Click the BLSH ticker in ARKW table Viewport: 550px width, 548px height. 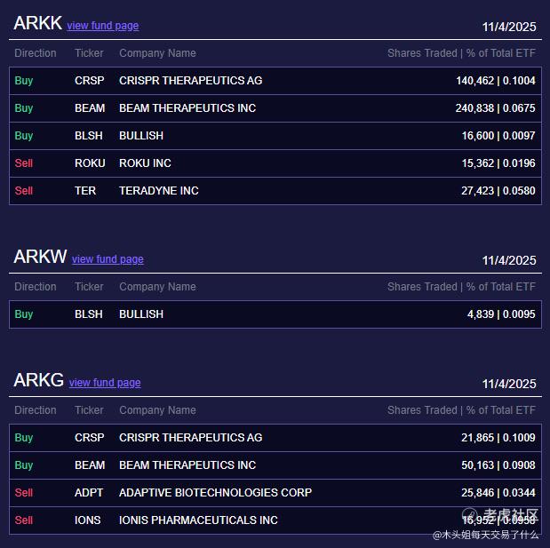point(89,314)
